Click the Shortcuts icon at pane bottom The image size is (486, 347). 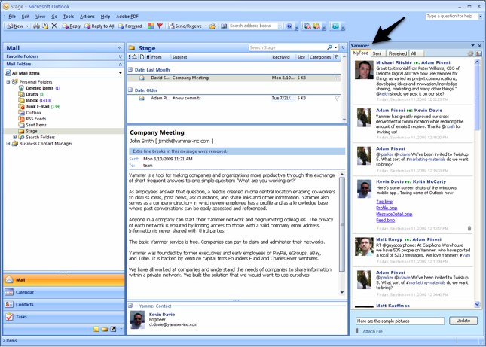click(113, 329)
